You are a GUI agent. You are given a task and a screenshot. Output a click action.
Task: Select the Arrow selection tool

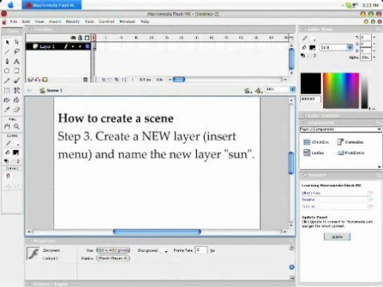pyautogui.click(x=7, y=42)
